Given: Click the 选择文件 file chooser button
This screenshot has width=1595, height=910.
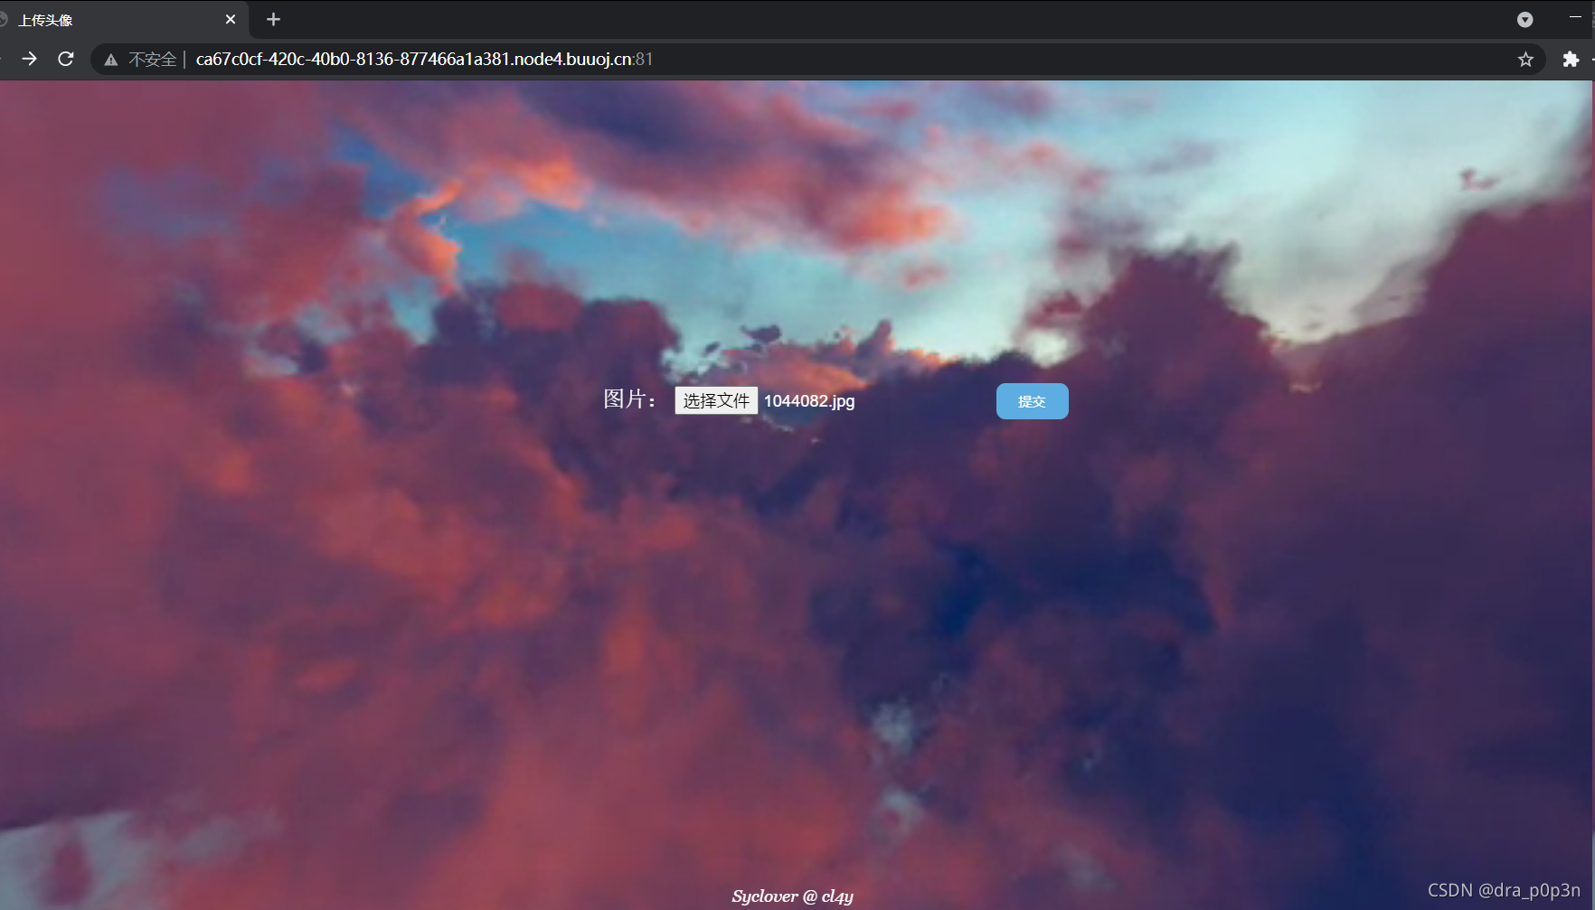Looking at the screenshot, I should coord(716,400).
